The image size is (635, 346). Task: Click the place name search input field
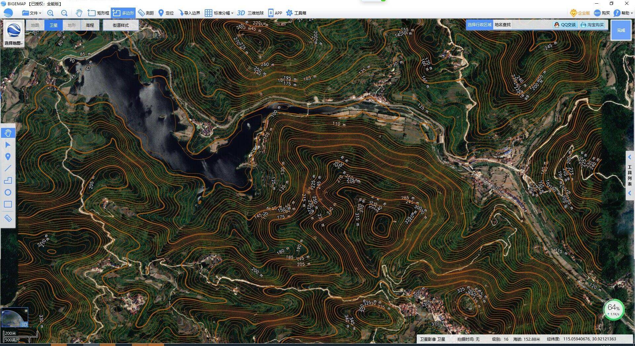point(532,25)
